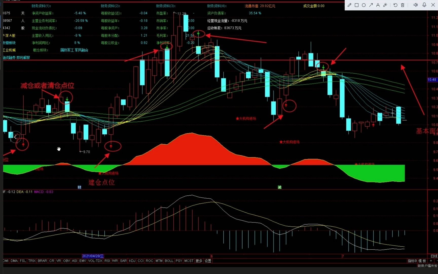Switch indicator to VR tab
Viewport: 438px width, 274px height.
click(x=59, y=261)
